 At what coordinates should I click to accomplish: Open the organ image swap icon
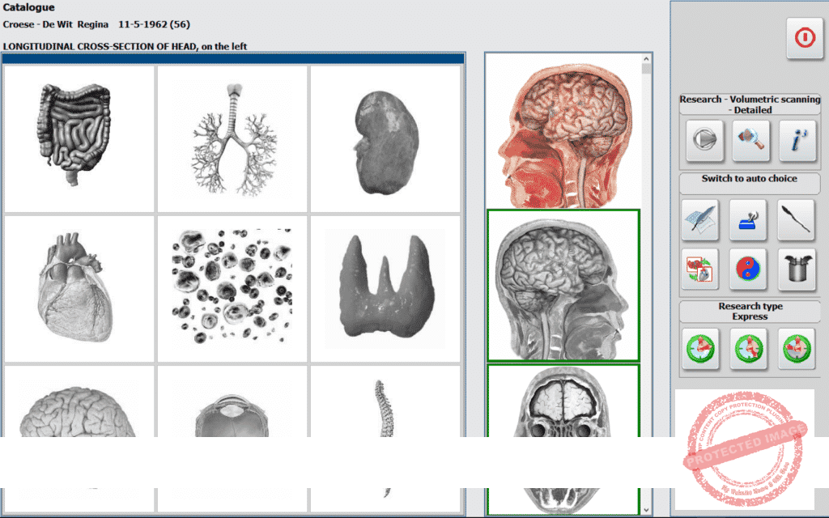(x=700, y=269)
